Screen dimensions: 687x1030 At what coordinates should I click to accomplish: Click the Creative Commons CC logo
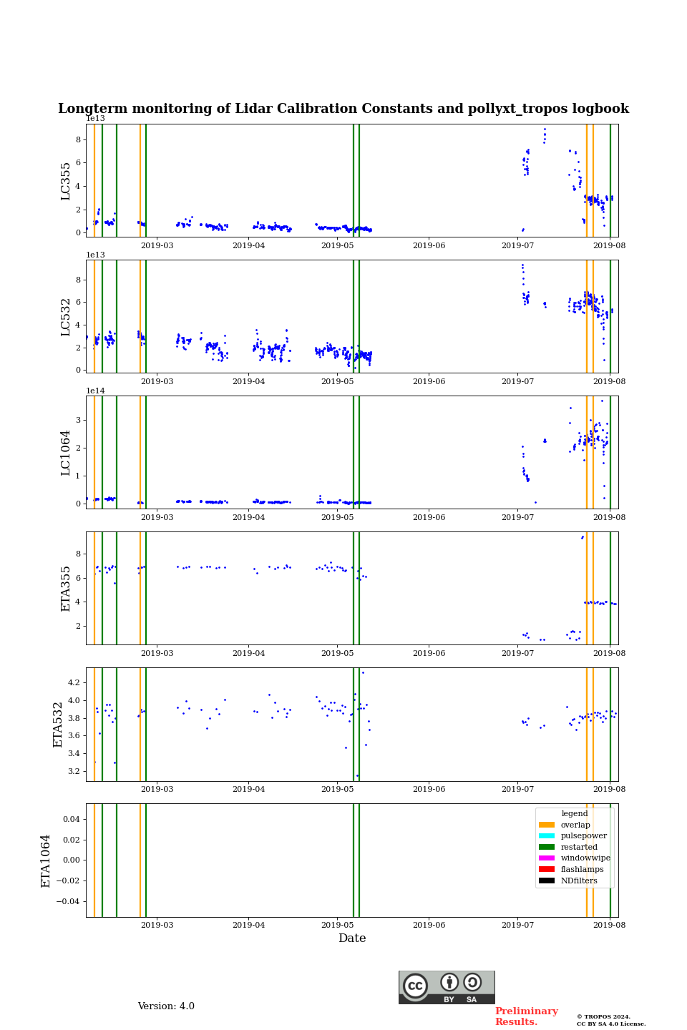(415, 986)
